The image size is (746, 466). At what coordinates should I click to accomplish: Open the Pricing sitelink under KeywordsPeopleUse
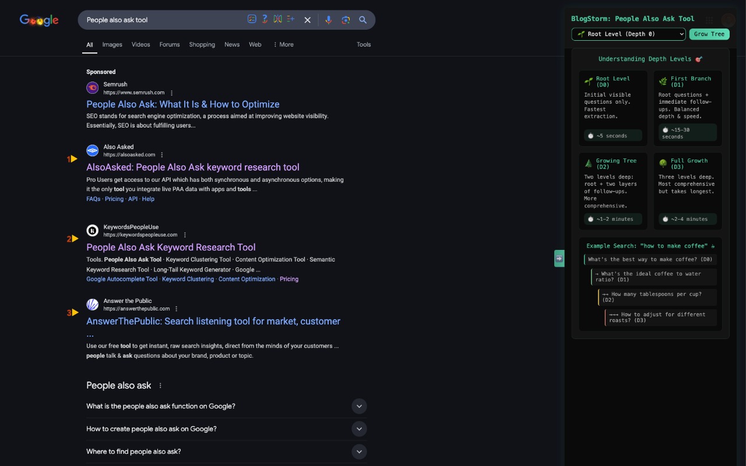point(289,279)
